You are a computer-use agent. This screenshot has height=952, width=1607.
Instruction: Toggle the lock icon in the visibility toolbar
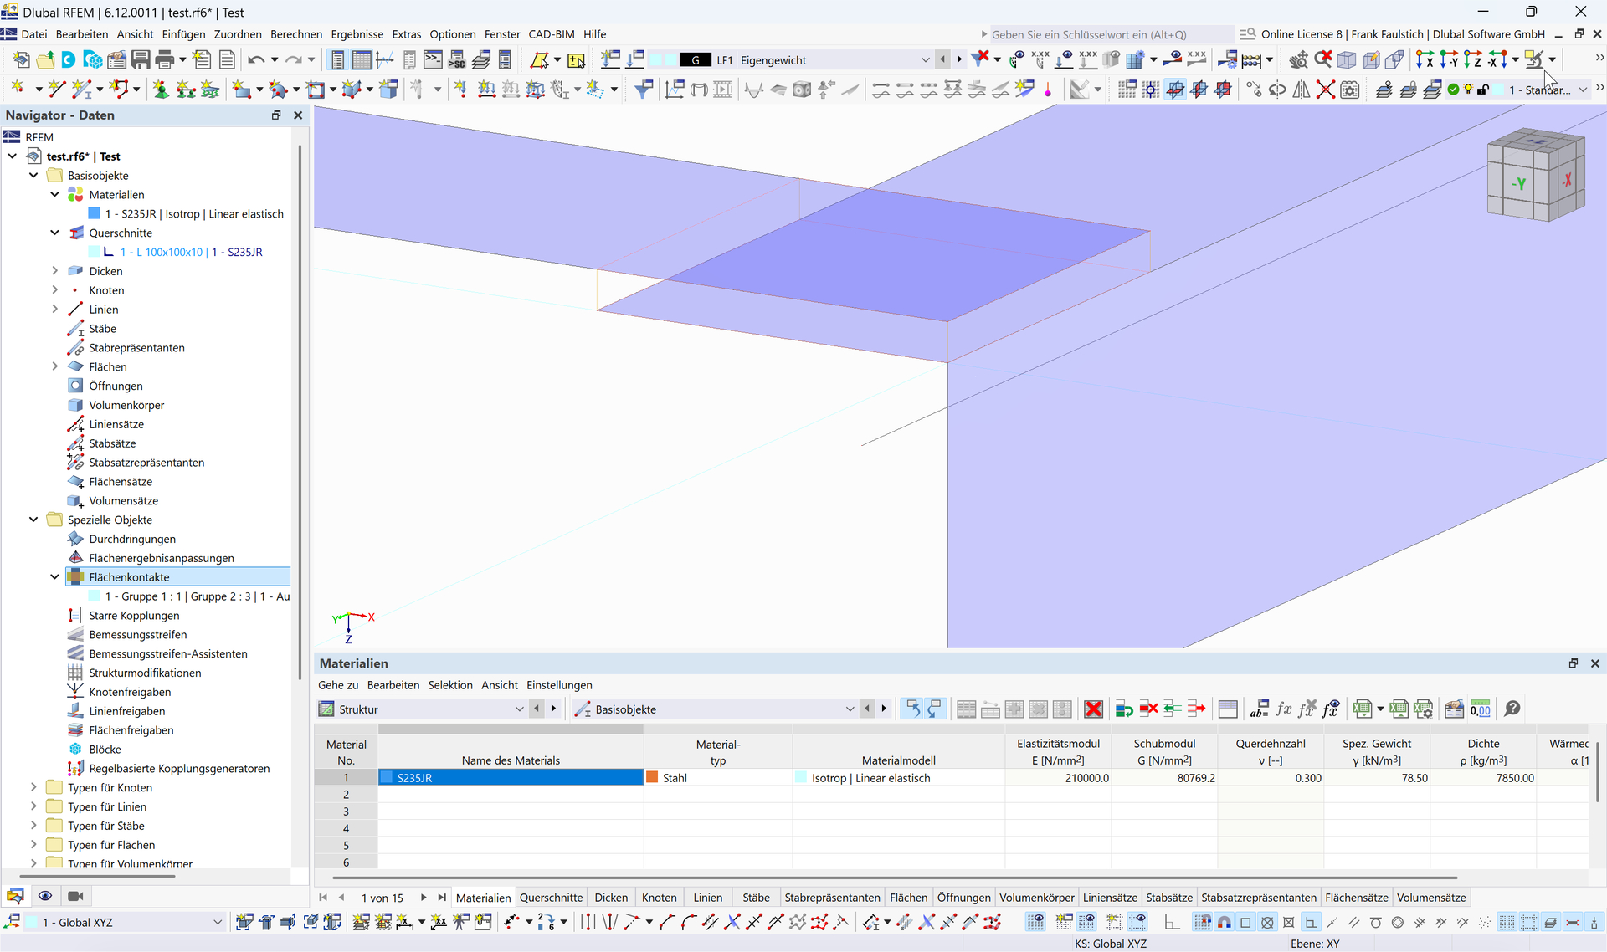[x=1483, y=90]
